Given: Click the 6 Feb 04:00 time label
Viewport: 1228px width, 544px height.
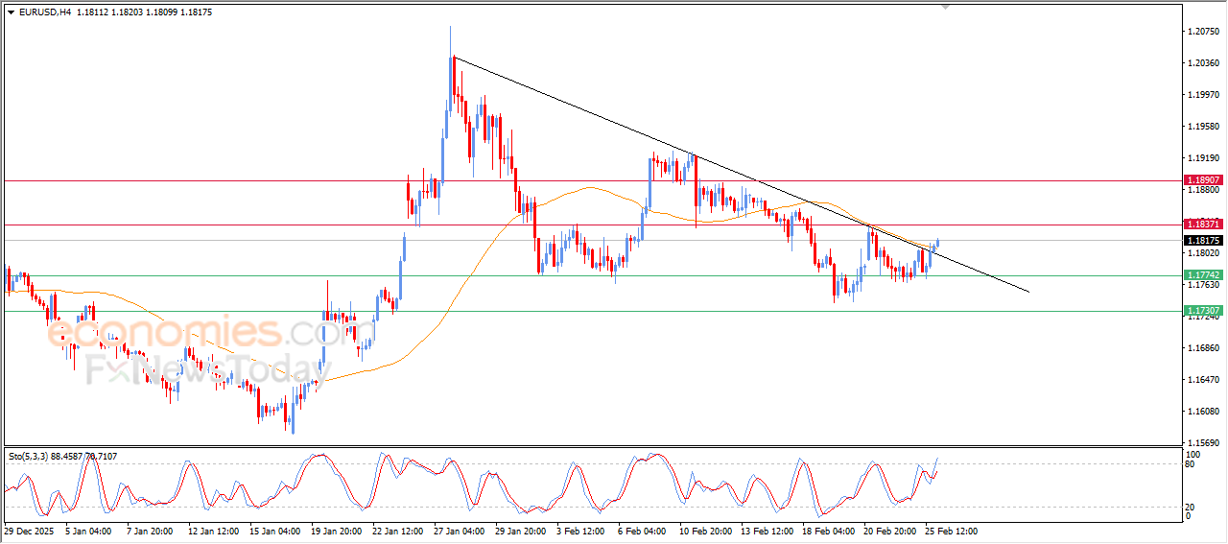Looking at the screenshot, I should pos(644,531).
